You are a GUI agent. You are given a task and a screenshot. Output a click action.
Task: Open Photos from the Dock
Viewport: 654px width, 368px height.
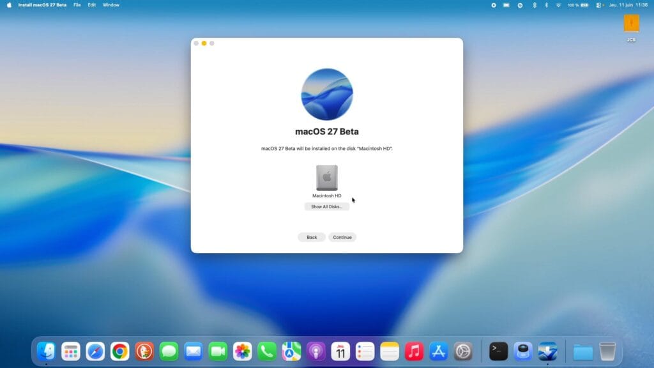242,351
